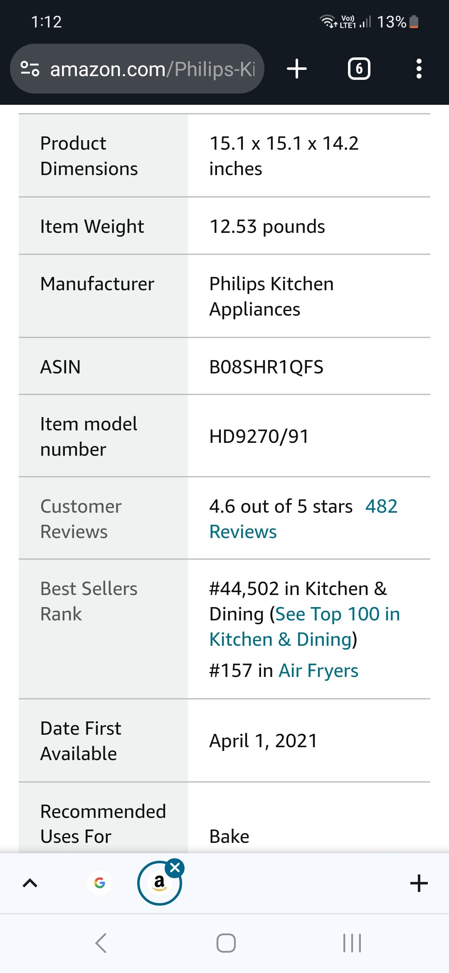This screenshot has width=449, height=973.
Task: Expand the tab group strip chevron
Action: pyautogui.click(x=30, y=883)
